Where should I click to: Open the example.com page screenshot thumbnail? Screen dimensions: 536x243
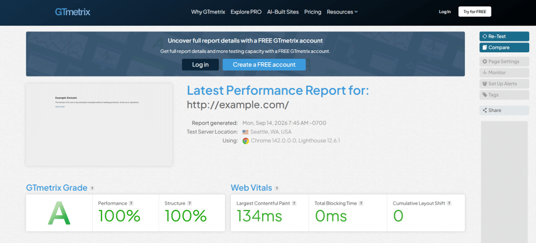[99, 125]
